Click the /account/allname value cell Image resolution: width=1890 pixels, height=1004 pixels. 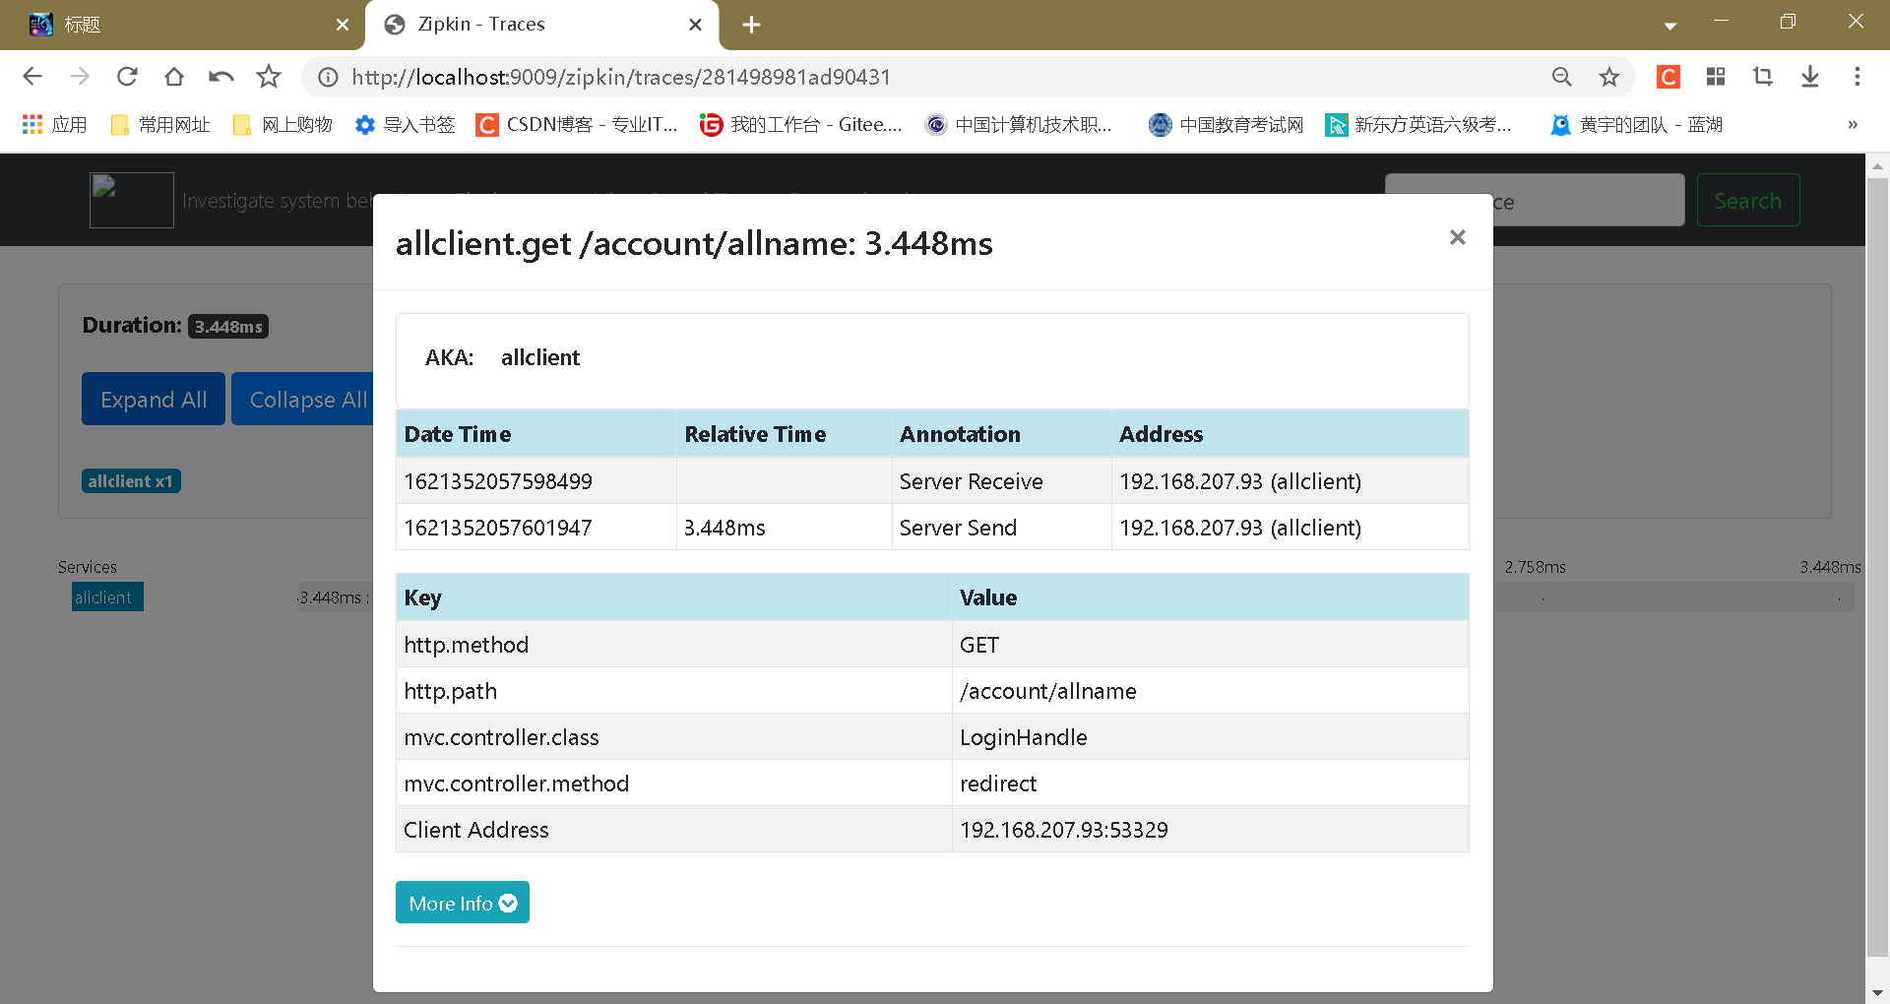coord(1210,690)
